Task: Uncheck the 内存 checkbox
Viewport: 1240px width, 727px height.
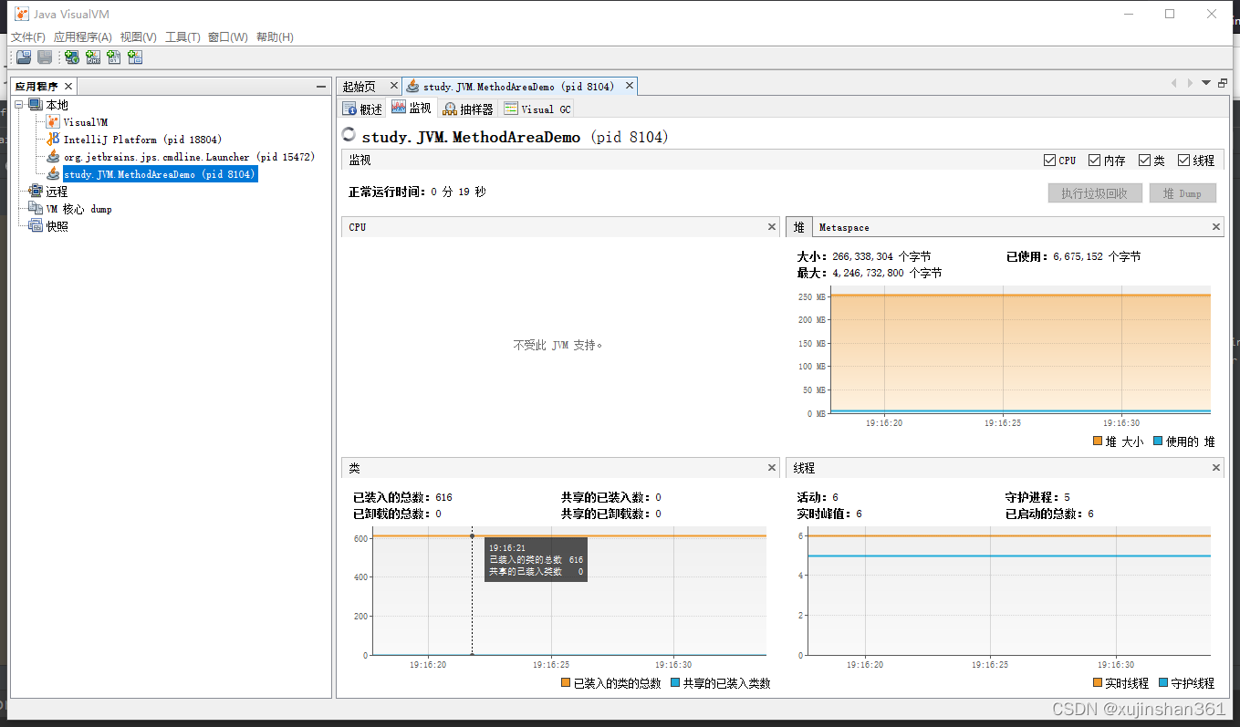Action: click(1094, 160)
